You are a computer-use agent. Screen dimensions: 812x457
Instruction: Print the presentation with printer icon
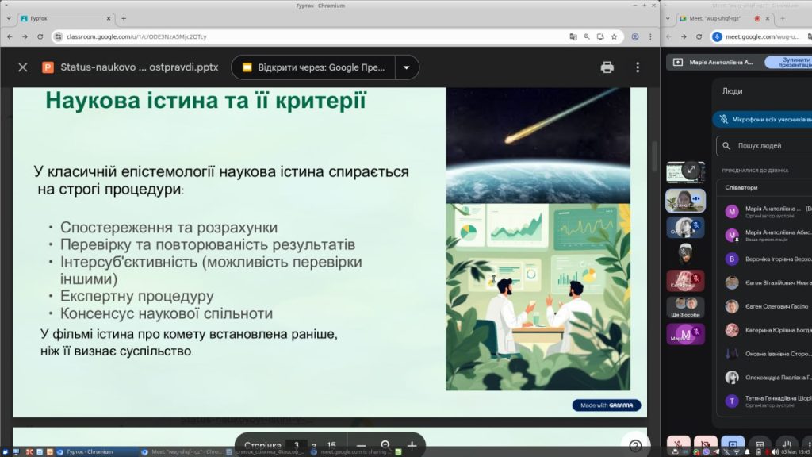pyautogui.click(x=607, y=67)
